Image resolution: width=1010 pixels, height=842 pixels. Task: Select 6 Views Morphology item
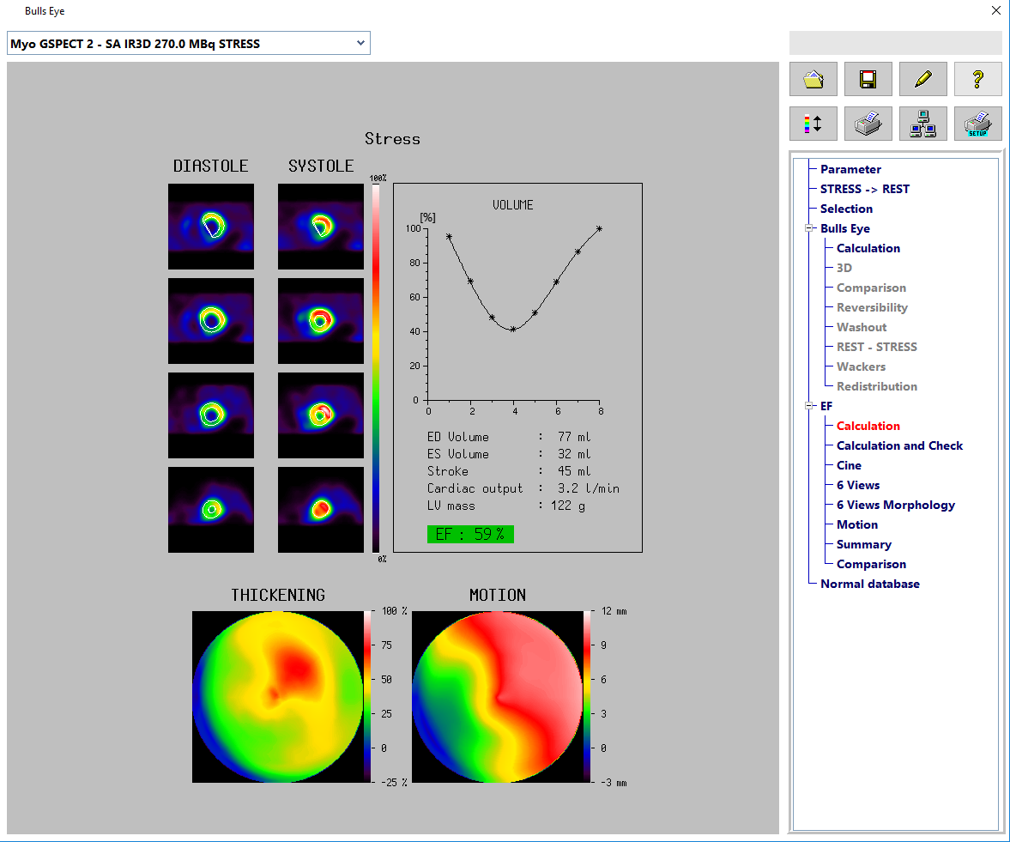point(895,505)
